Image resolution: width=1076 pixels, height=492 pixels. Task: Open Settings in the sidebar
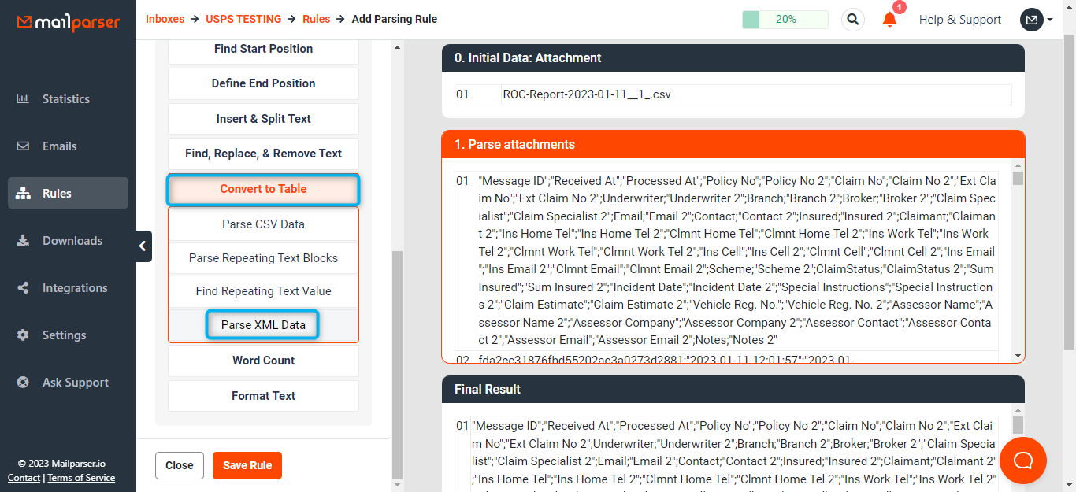coord(64,335)
